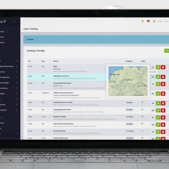Screen dimensions: 169x169
Task: Open the Profil sidebar menu item
Action: click(2, 37)
